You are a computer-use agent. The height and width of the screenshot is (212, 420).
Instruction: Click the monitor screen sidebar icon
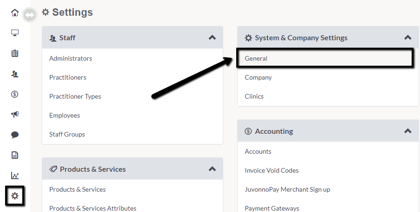(15, 33)
